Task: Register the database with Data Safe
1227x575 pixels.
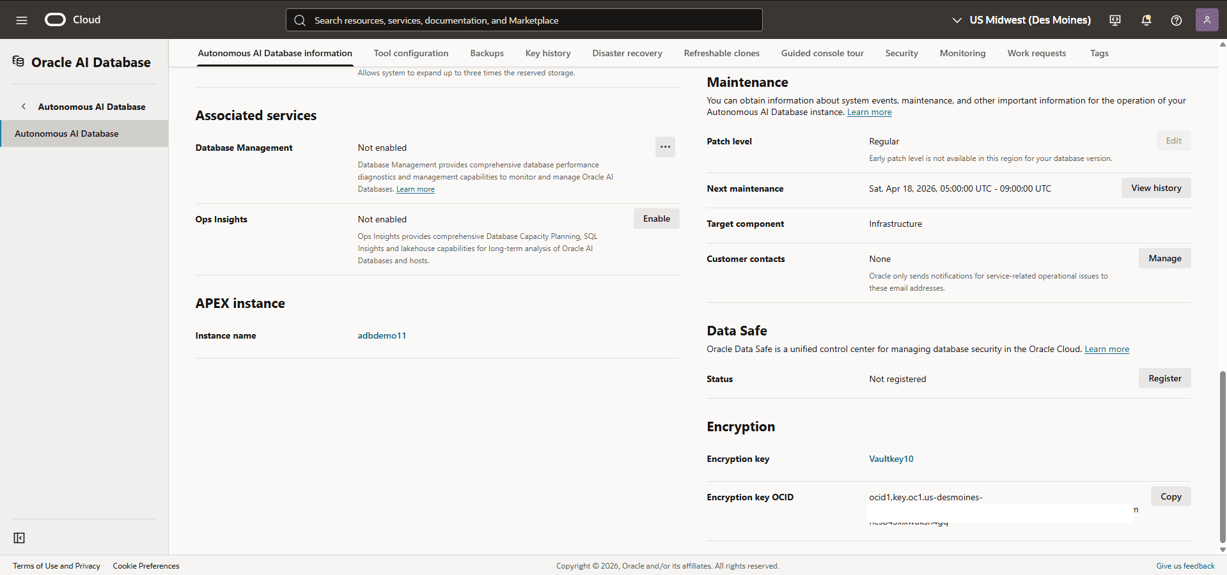Action: click(x=1165, y=378)
